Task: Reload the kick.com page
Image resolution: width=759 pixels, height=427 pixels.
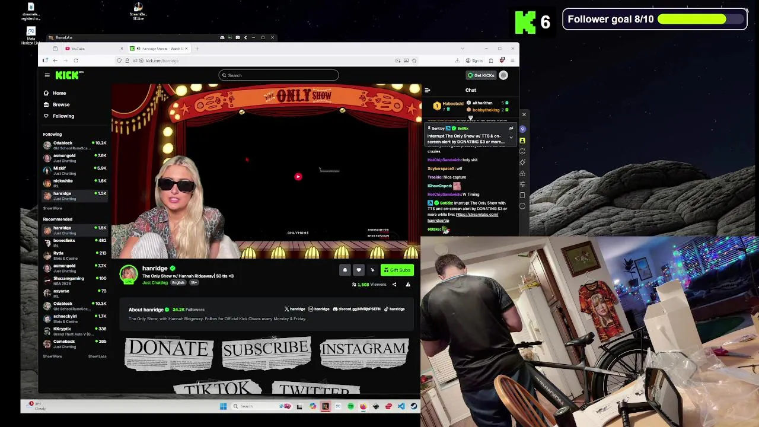Action: [76, 60]
